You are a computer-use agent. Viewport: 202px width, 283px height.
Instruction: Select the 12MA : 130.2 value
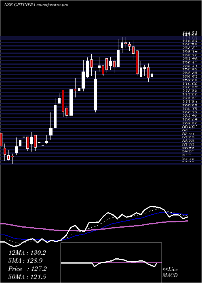[27, 253]
